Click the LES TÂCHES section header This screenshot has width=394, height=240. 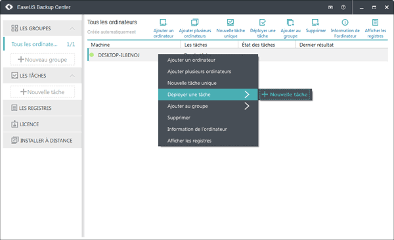point(42,76)
